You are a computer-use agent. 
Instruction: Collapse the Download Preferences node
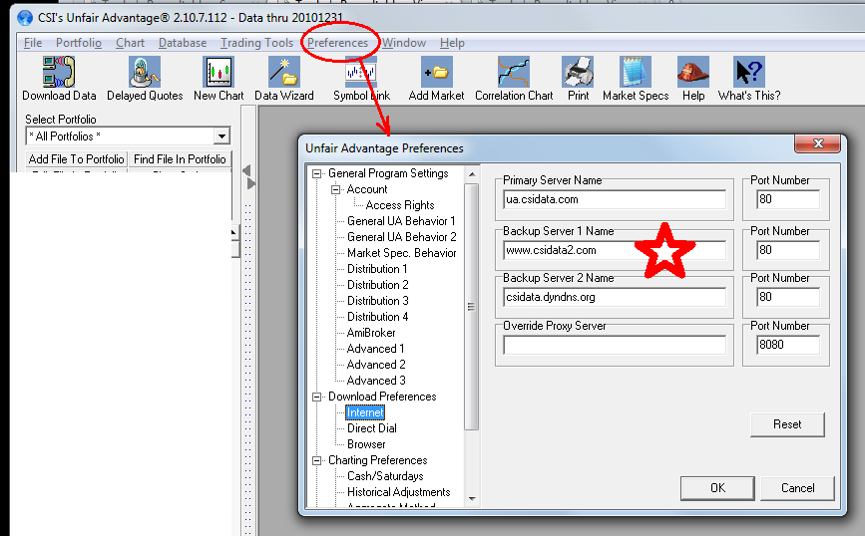[x=316, y=397]
